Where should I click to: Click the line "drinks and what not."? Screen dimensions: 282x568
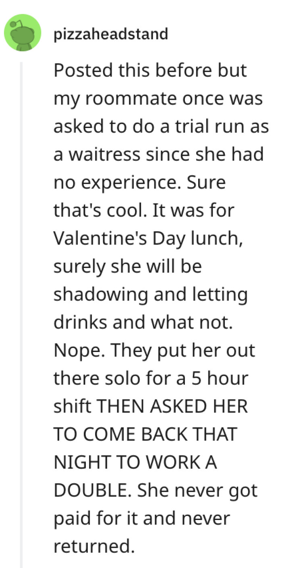(143, 322)
